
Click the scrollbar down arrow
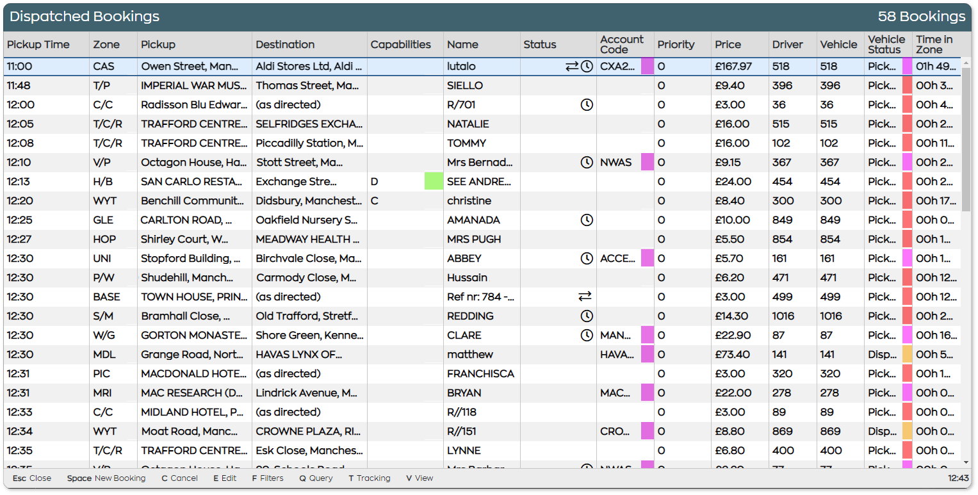[x=966, y=462]
